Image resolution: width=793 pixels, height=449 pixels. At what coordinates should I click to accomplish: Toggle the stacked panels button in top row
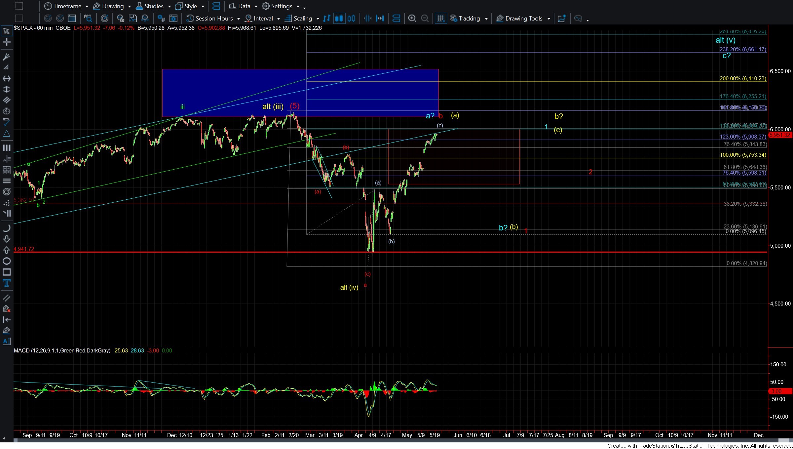pos(216,6)
